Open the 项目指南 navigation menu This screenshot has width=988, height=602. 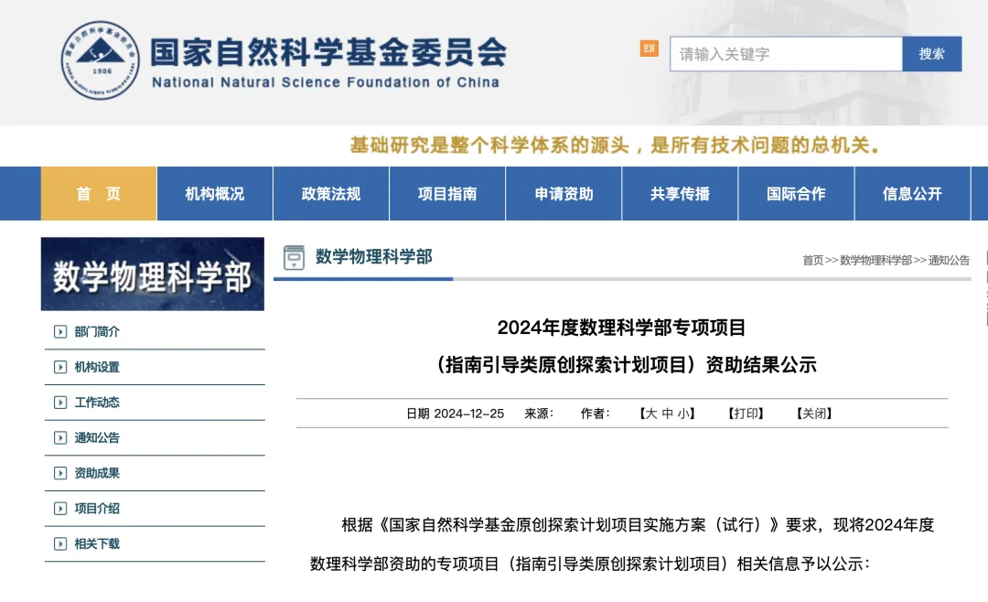pos(447,194)
